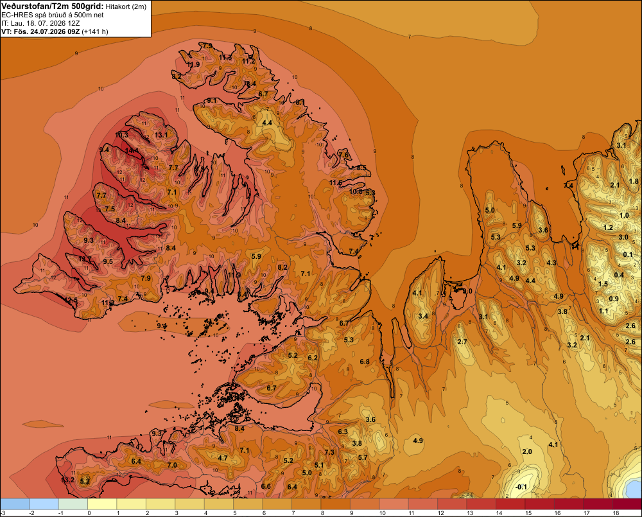Image resolution: width=642 pixels, height=517 pixels.
Task: Select the temperature value '7.3'
Action: point(329,452)
